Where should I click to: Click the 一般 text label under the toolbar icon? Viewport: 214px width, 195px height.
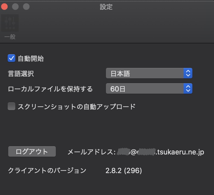point(10,37)
